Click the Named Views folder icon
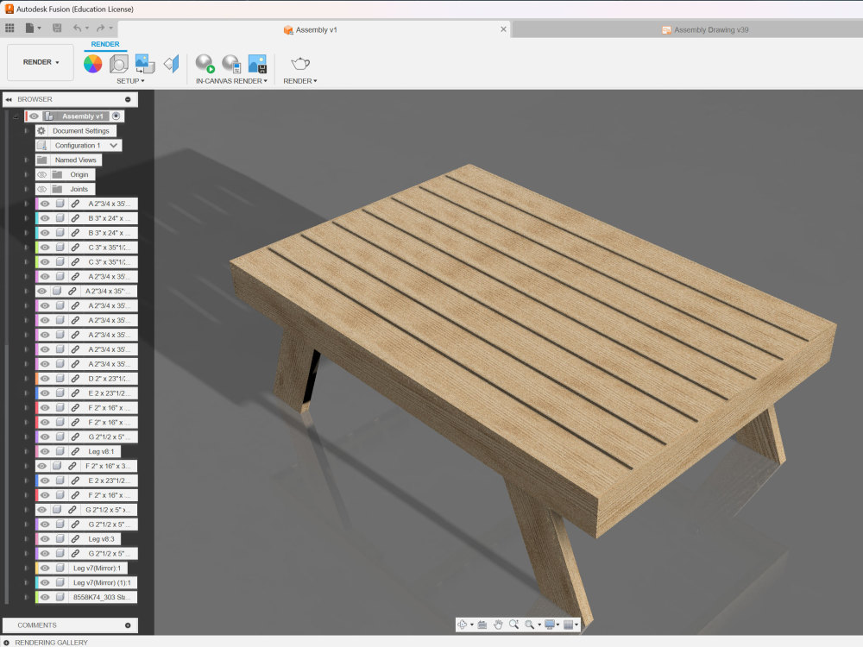Viewport: 863px width, 647px height. (x=41, y=160)
